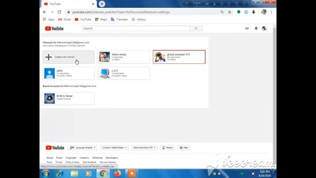Click the browser forward arrow
Screen dimensions: 316x178
pyautogui.click(x=52, y=12)
